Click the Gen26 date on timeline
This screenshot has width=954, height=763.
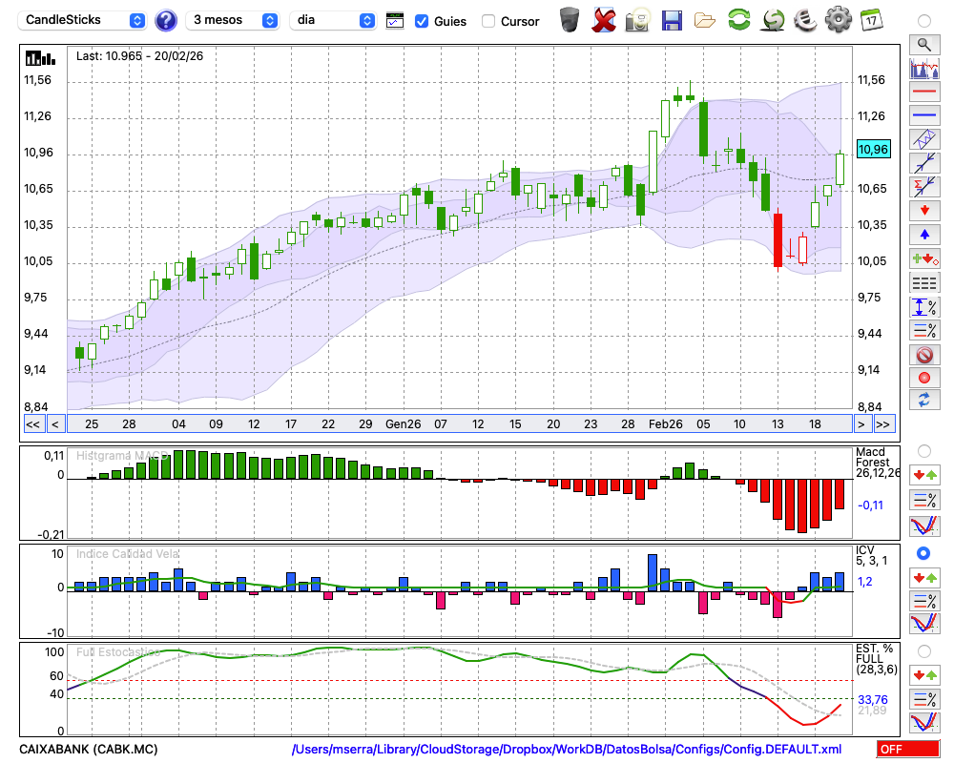pos(403,424)
